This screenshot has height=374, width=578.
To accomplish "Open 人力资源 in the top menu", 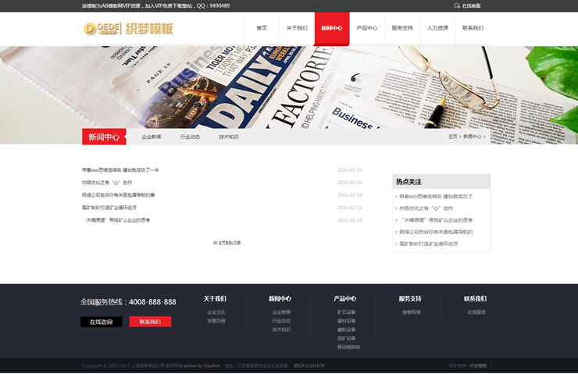I will click(437, 28).
